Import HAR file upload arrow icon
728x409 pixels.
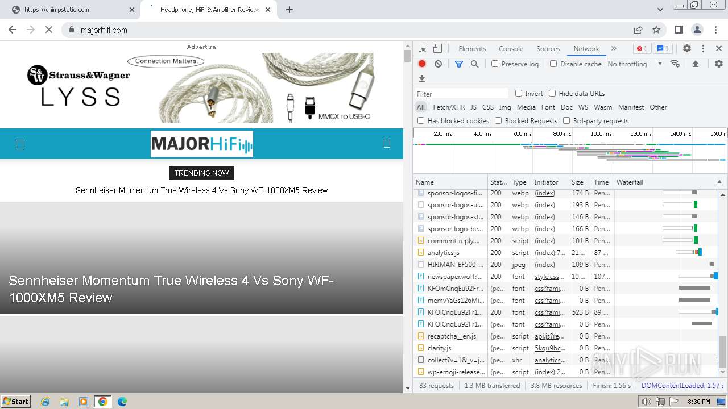click(x=695, y=64)
